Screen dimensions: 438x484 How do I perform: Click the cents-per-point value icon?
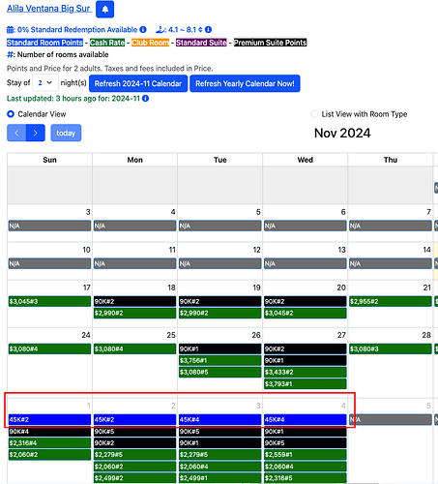161,30
